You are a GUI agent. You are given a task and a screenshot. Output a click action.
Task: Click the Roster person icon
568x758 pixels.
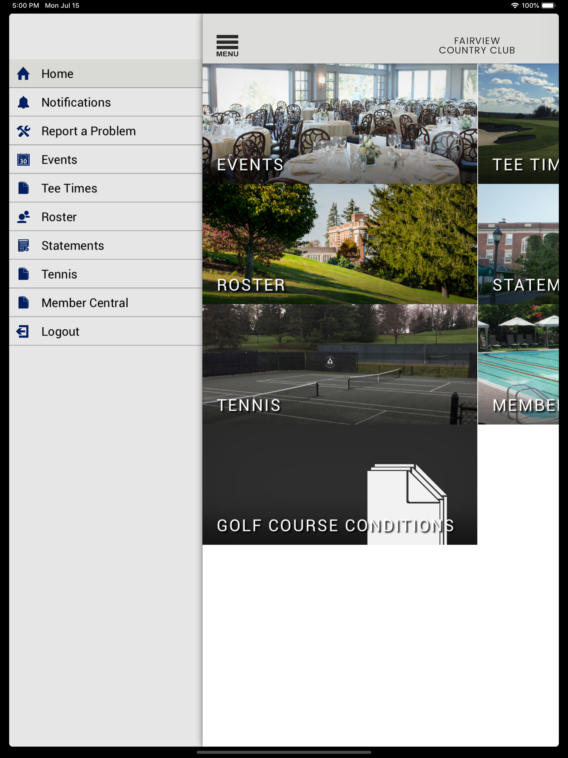click(x=23, y=217)
